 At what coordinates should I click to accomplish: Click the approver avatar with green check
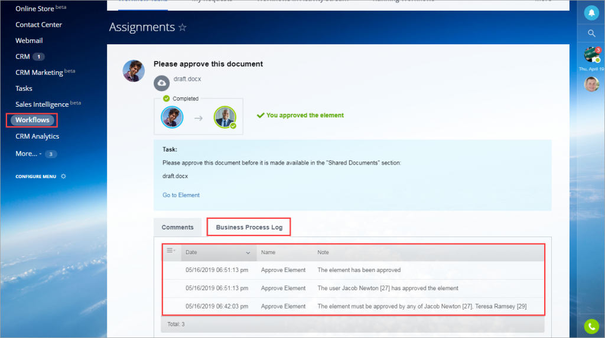pos(225,117)
